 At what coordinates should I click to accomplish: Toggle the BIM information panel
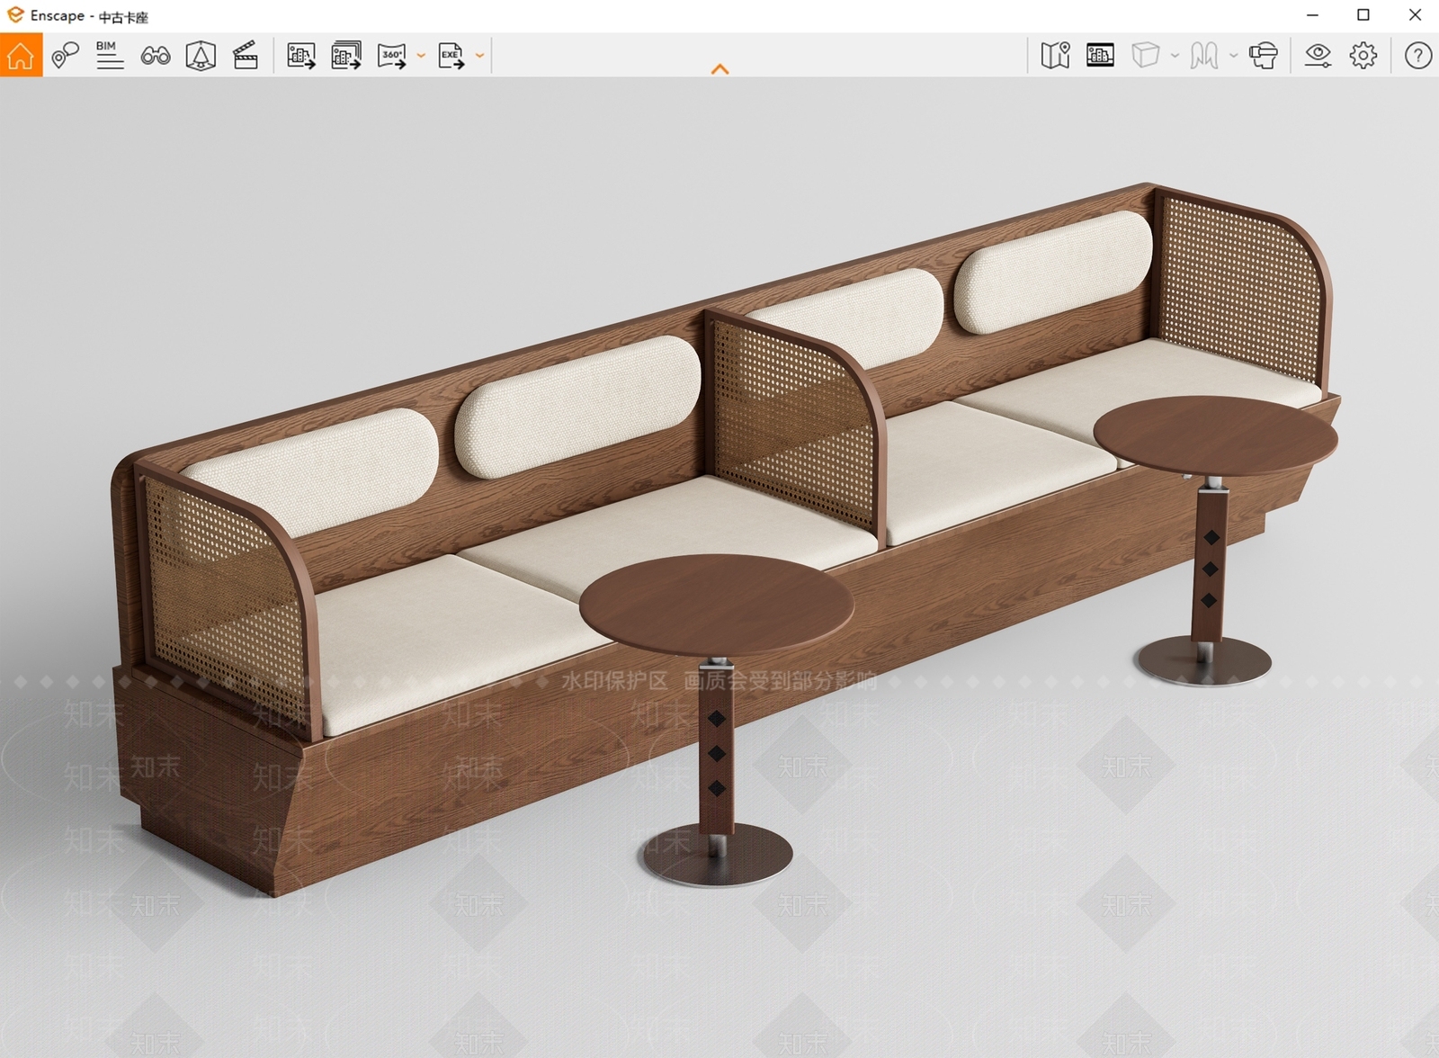110,56
